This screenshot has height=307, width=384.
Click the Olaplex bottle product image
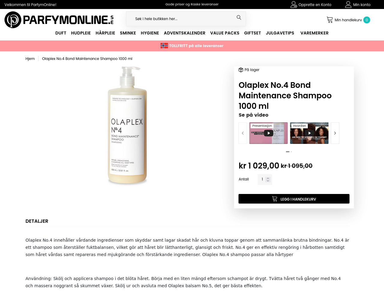point(127,125)
